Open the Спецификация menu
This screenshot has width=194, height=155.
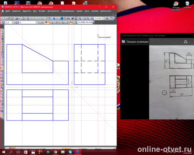tap(68, 11)
